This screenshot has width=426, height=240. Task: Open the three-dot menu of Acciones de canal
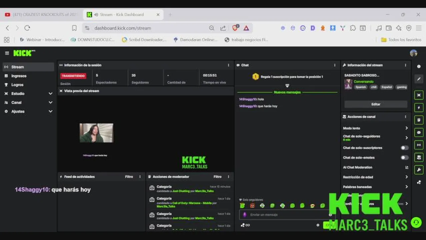point(405,117)
